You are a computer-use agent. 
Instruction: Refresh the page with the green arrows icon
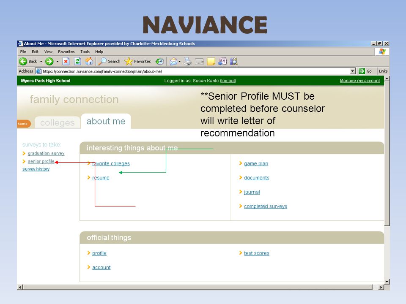point(77,62)
